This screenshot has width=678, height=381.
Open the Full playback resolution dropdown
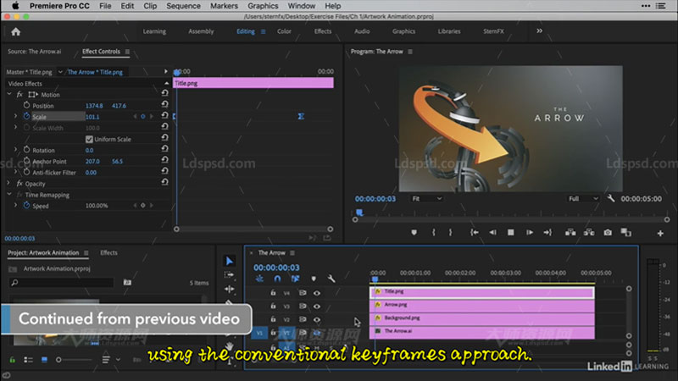pyautogui.click(x=583, y=198)
